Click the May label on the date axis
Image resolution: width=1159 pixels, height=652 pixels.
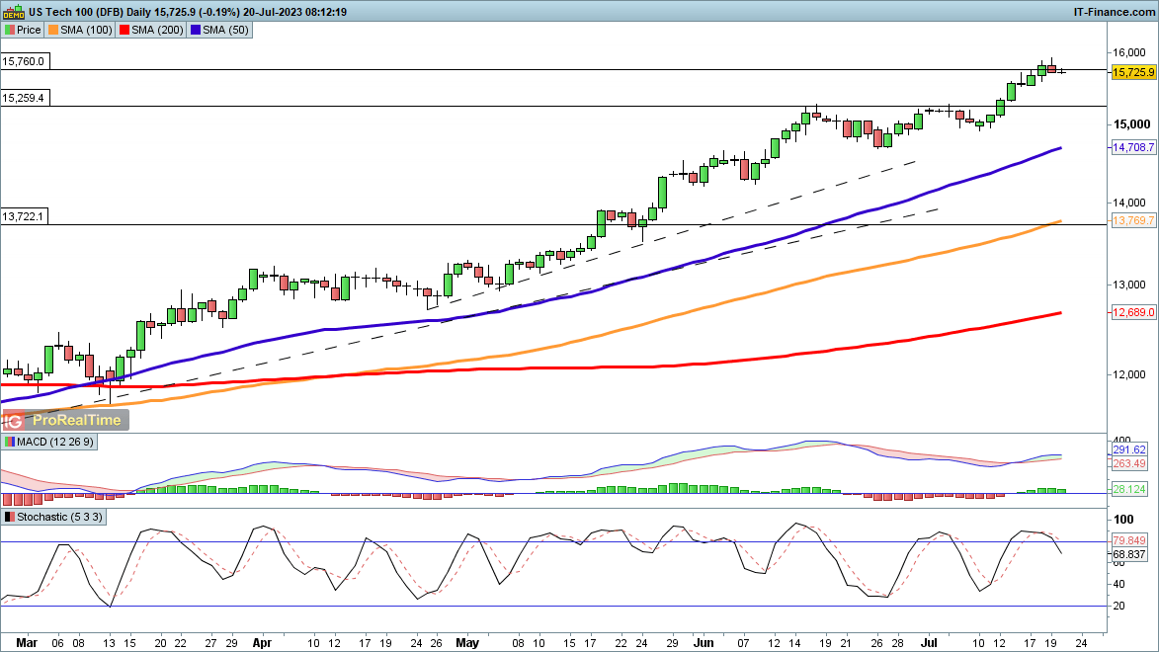click(x=467, y=642)
